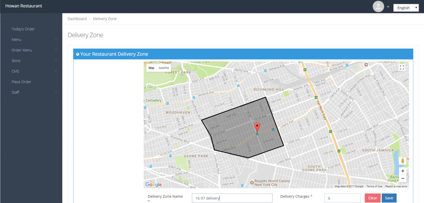
Task: Expand the CMS submenu chevron
Action: click(x=56, y=71)
